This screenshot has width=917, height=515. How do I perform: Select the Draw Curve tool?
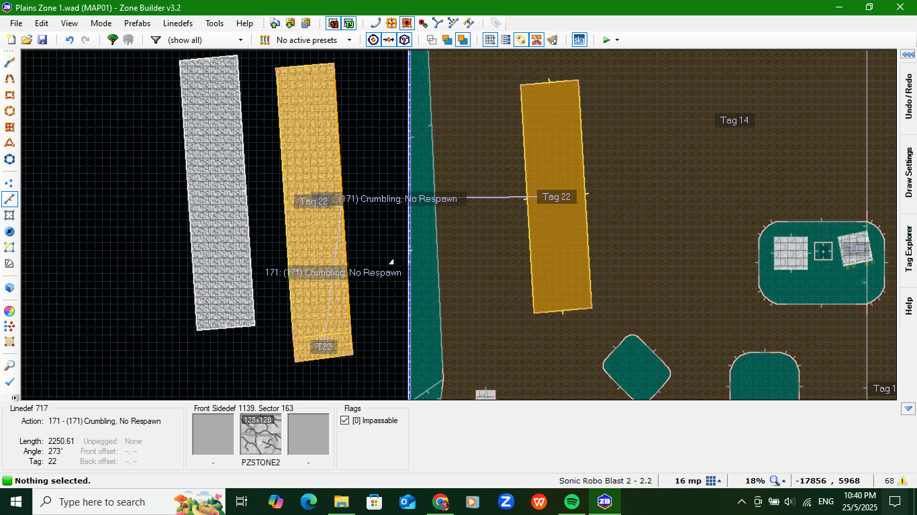coord(9,78)
